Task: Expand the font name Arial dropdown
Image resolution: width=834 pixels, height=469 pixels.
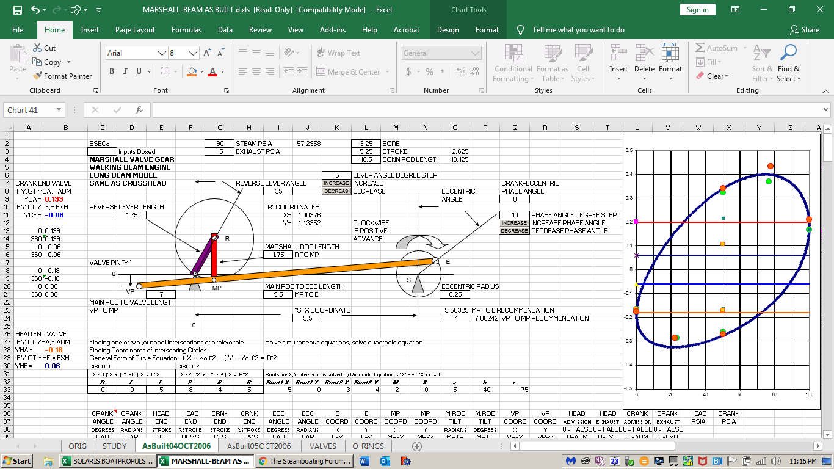Action: click(162, 53)
